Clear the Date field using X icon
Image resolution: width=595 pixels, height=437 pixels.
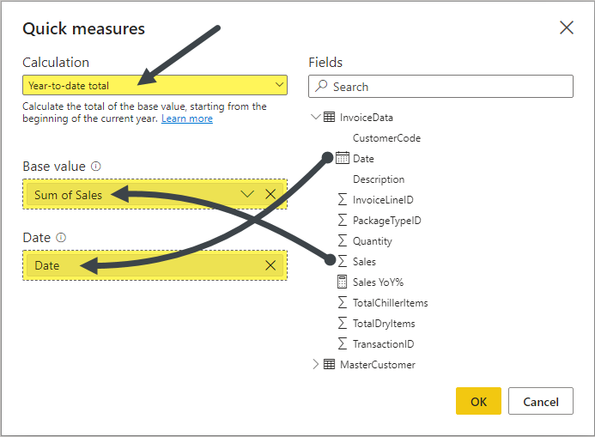pyautogui.click(x=270, y=265)
